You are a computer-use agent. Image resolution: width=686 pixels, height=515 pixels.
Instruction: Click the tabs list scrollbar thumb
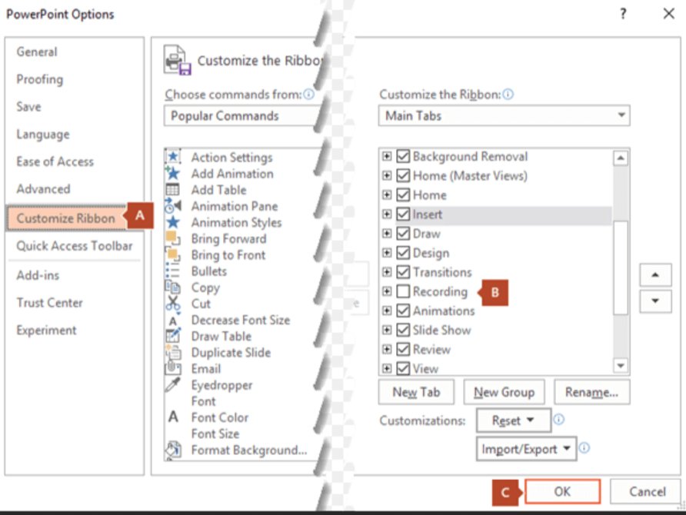pos(621,267)
